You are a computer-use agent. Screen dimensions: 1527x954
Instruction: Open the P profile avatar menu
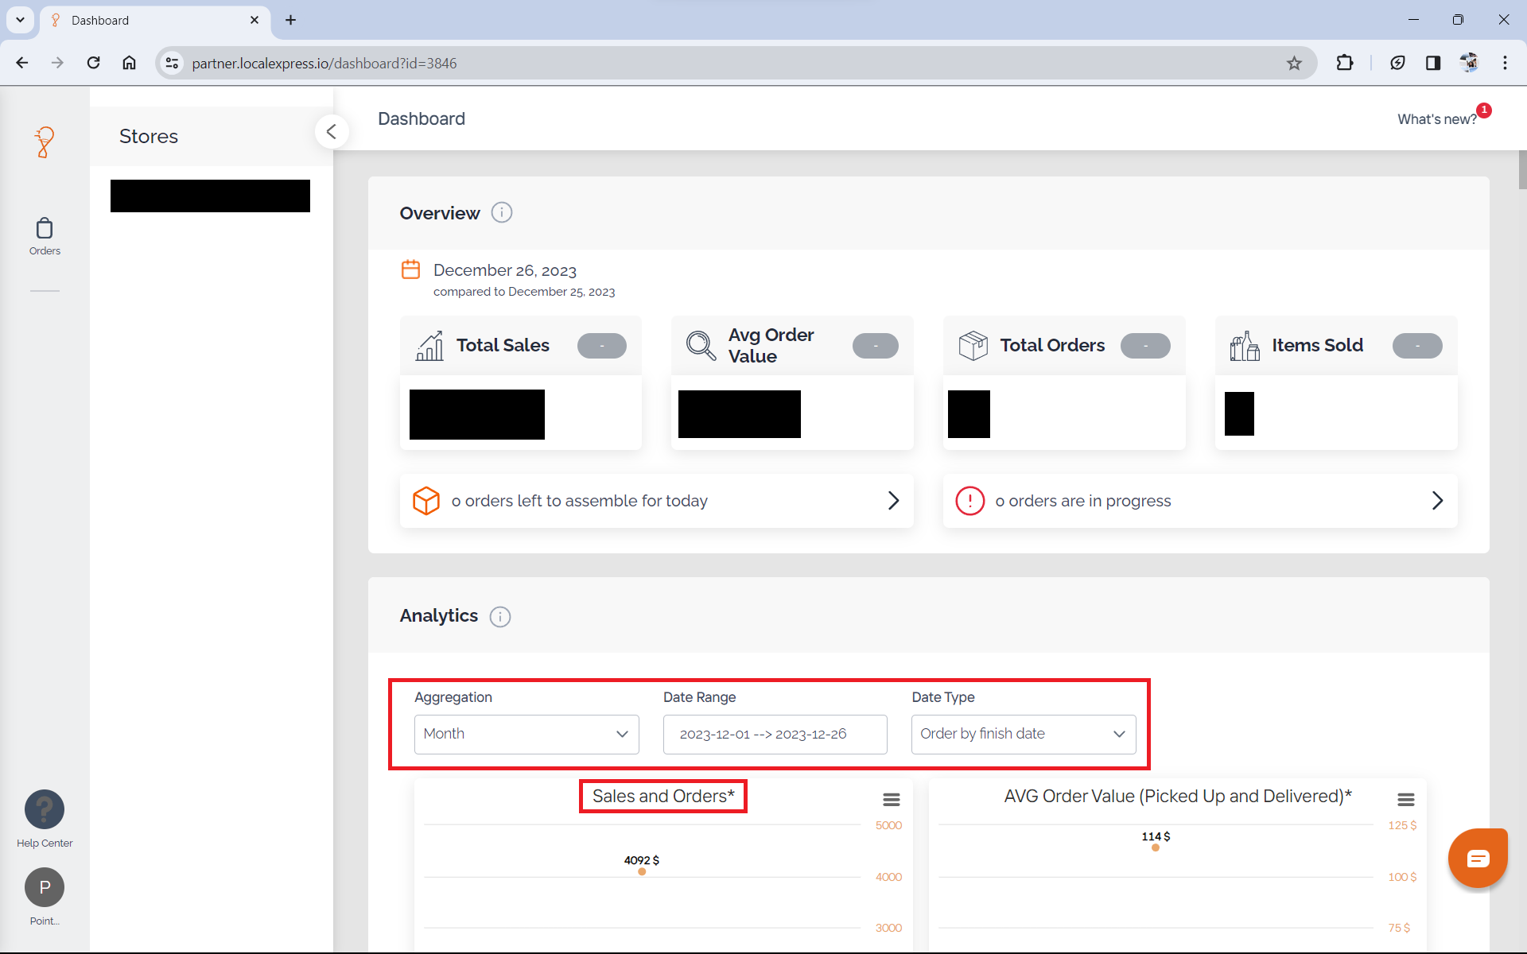45,887
